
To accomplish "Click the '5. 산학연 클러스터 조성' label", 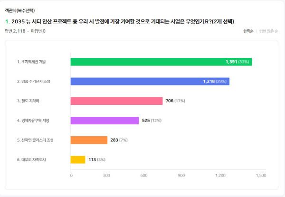I will pyautogui.click(x=35, y=140).
